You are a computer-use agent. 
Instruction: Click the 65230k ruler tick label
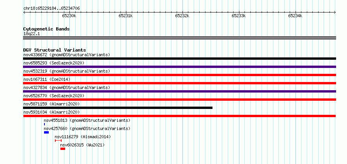click(x=69, y=16)
